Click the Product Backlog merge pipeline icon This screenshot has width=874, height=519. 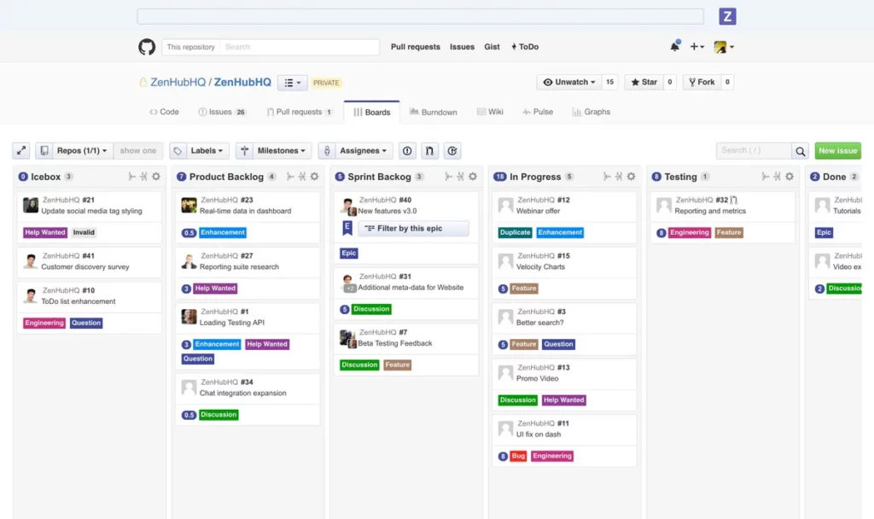point(302,176)
